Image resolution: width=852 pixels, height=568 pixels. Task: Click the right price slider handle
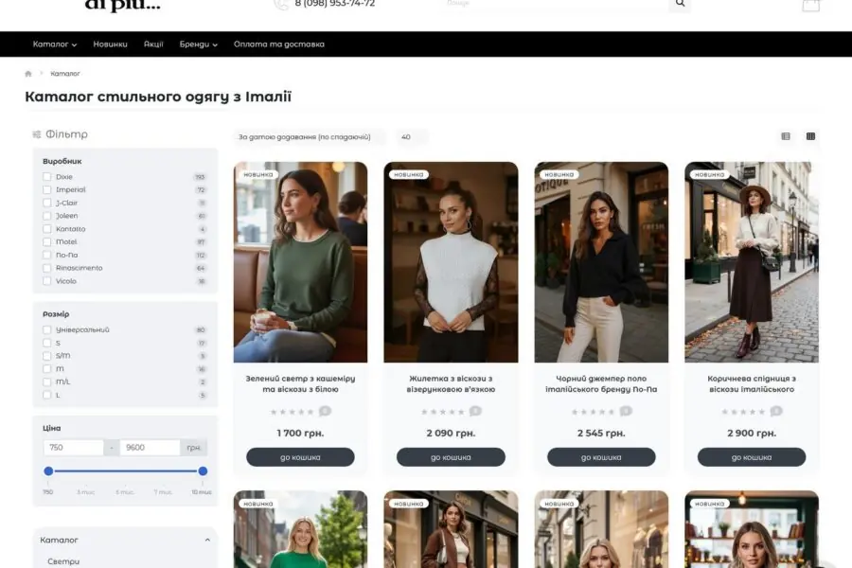click(x=203, y=470)
